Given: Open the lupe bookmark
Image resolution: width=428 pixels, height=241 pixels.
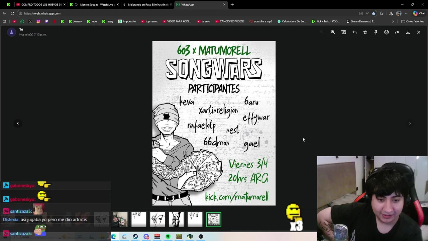Looking at the screenshot, I should pos(92,21).
